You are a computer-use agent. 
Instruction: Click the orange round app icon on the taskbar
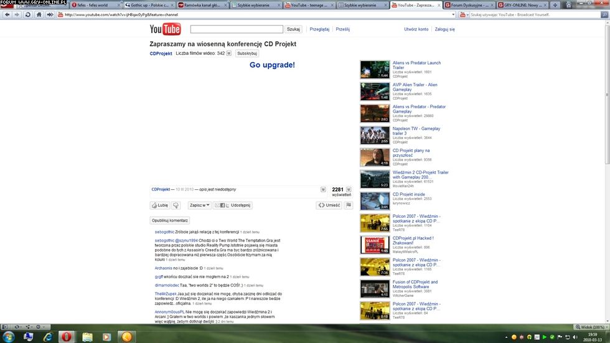(x=126, y=336)
